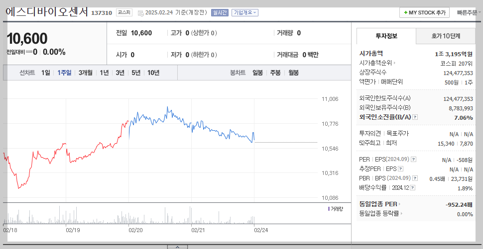Screen dimensions: 483x249
Task: Select the 10년 line chart period
Action: point(153,73)
